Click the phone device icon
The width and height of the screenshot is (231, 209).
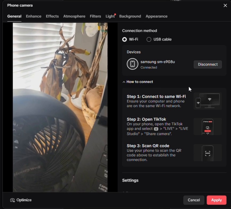(x=132, y=64)
